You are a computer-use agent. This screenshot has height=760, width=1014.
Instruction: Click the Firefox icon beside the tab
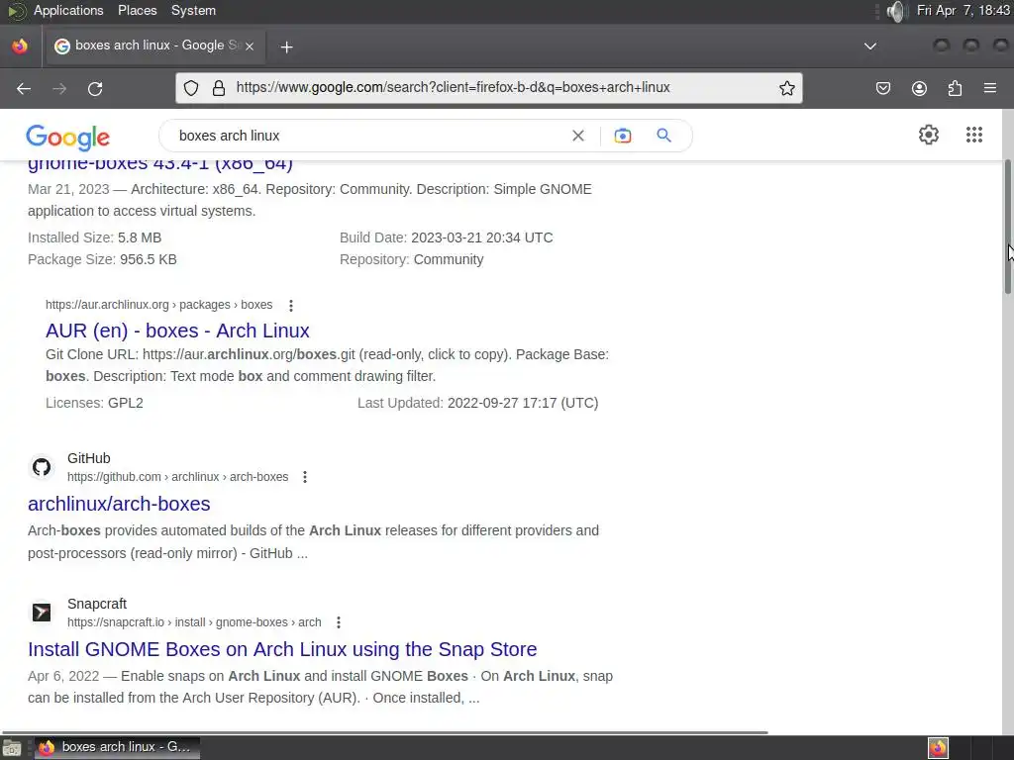tap(20, 46)
